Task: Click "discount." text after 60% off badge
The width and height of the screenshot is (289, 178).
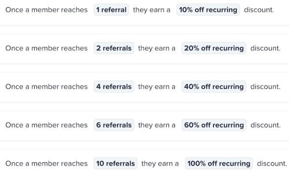Action: 265,125
